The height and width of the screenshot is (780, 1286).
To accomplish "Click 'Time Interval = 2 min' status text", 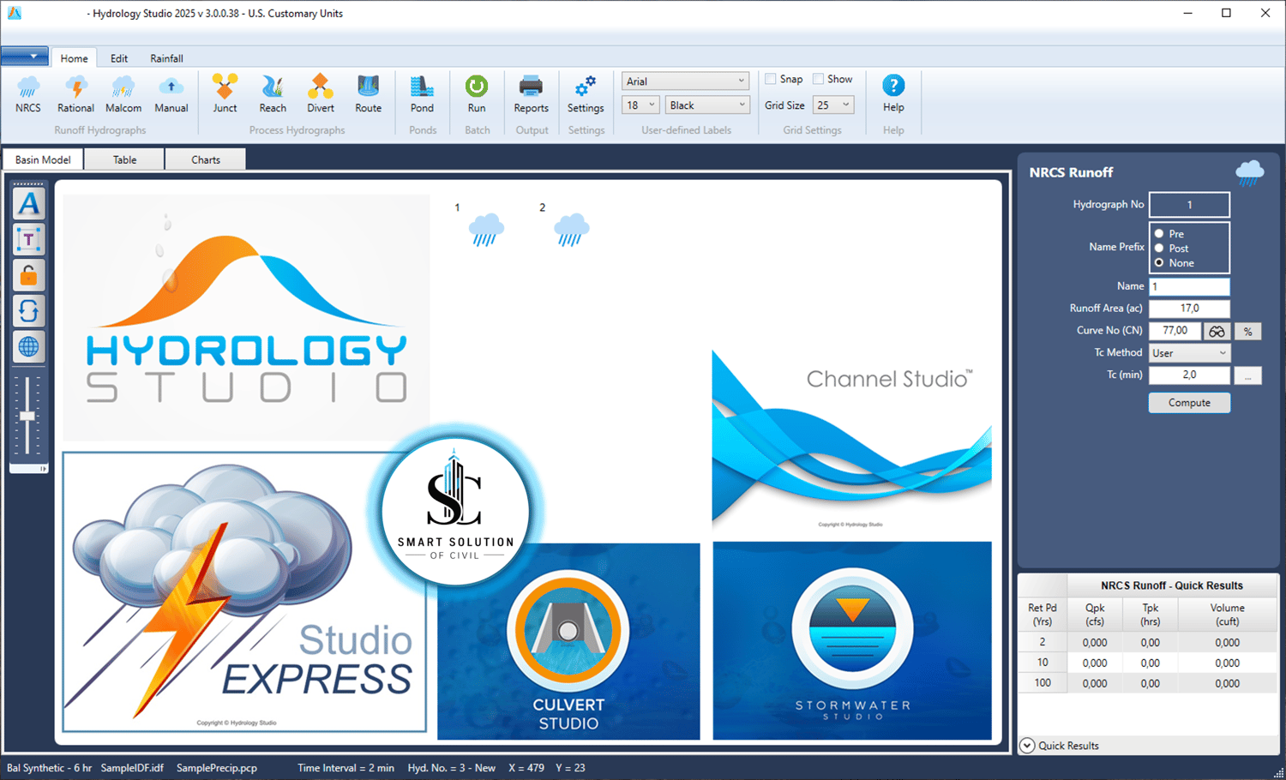I will click(x=346, y=768).
